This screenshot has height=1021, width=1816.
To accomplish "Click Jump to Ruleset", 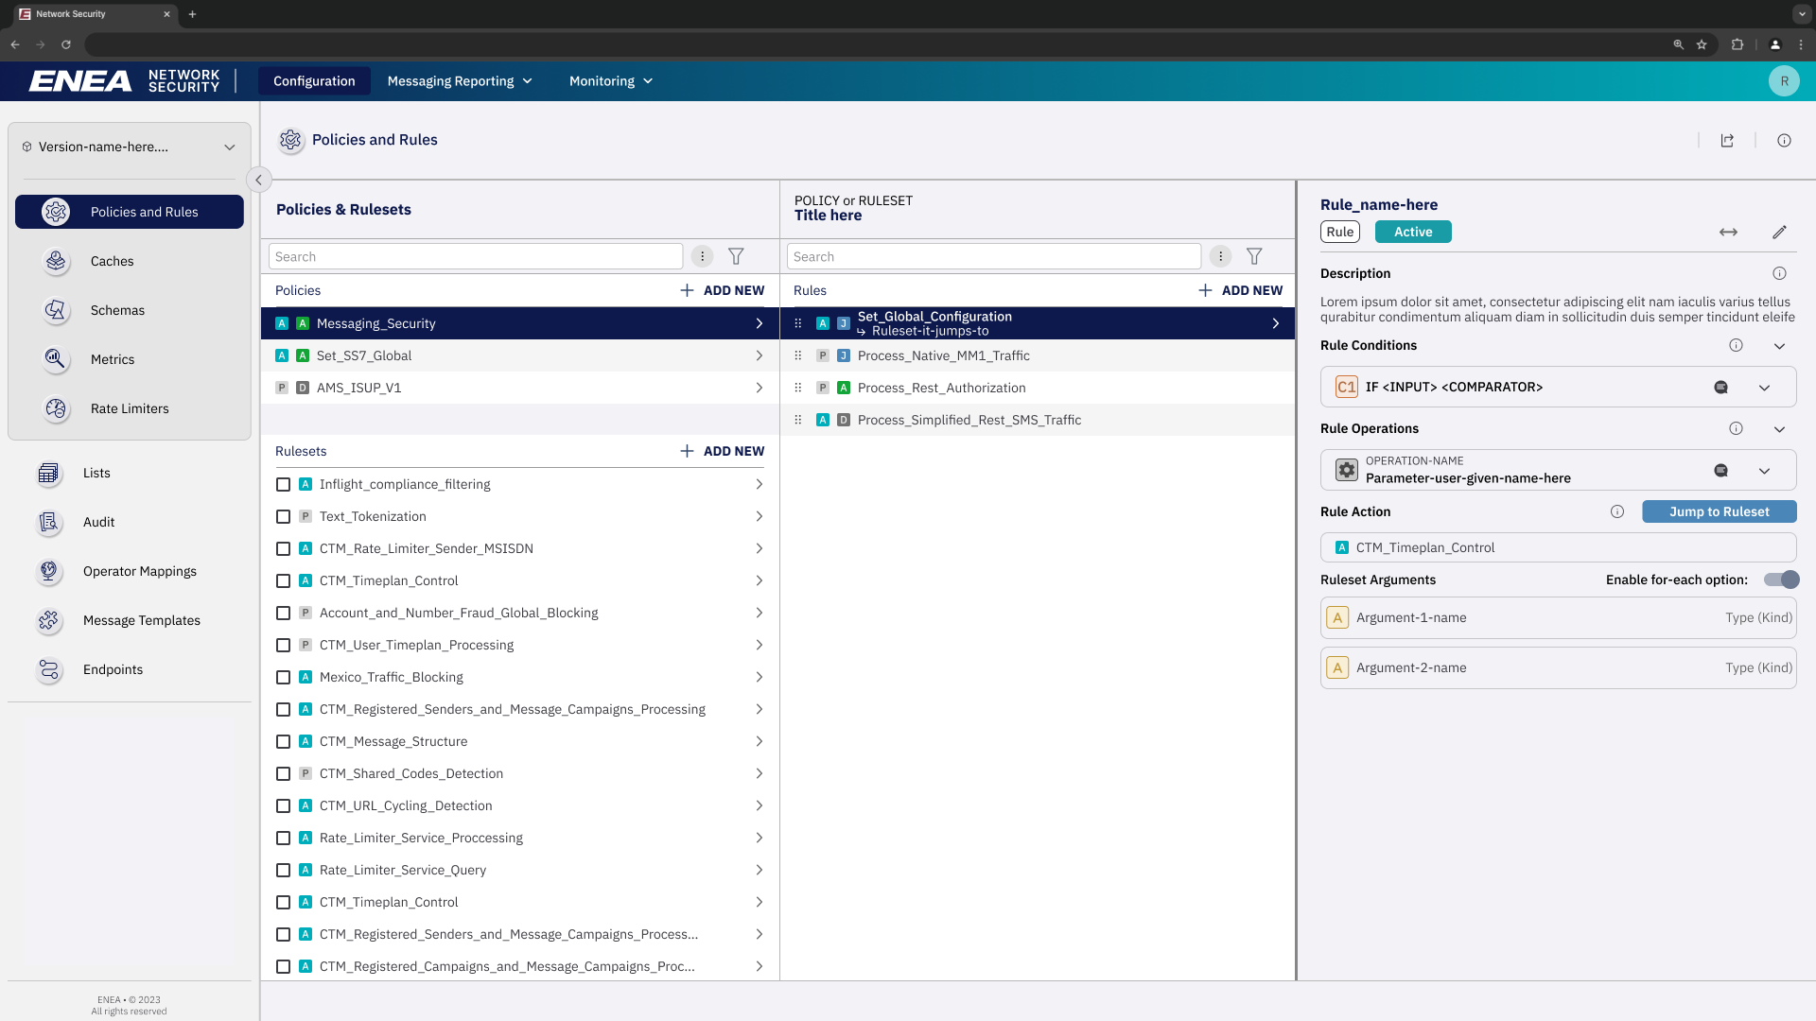I will coord(1719,511).
